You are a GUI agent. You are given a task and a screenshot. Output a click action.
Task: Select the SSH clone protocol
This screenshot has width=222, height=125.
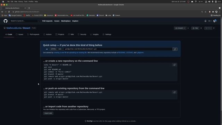pos(60,49)
